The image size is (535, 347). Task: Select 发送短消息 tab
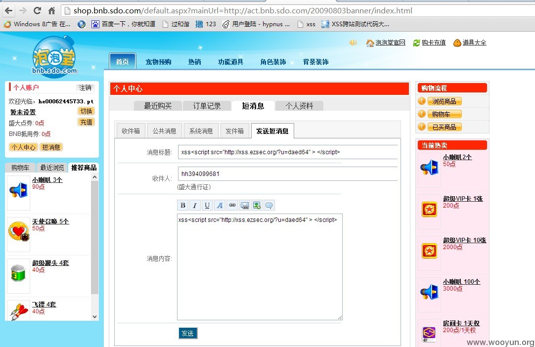272,130
